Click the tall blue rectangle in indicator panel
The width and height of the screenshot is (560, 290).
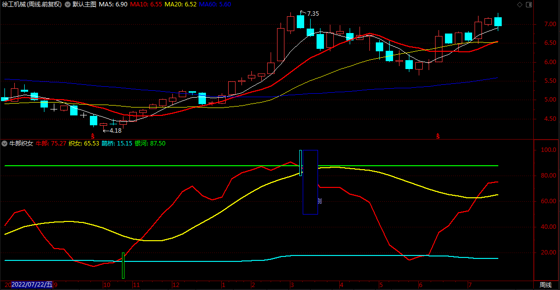310,182
